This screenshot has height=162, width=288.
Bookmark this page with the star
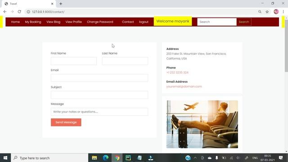pyautogui.click(x=267, y=12)
